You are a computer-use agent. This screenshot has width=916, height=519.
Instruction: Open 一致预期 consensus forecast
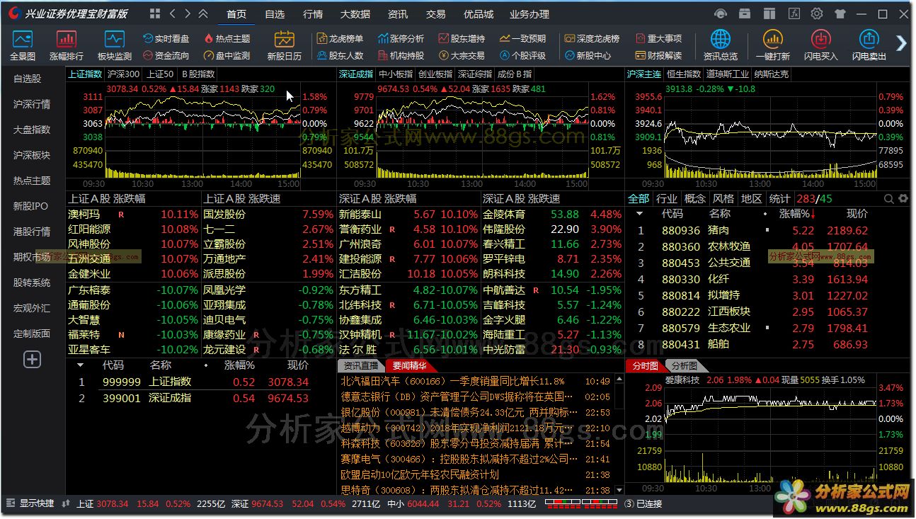523,38
